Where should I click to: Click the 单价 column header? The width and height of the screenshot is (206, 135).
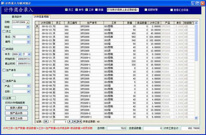(x=179, y=23)
